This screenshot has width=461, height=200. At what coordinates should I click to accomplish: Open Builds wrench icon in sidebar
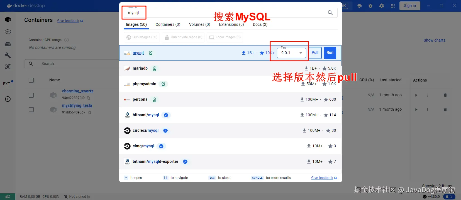click(x=8, y=55)
